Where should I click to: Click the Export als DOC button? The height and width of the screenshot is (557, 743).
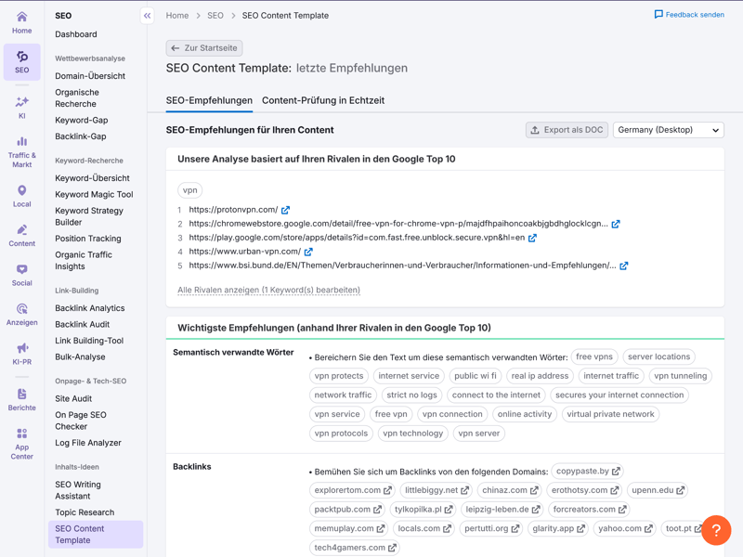pyautogui.click(x=567, y=130)
